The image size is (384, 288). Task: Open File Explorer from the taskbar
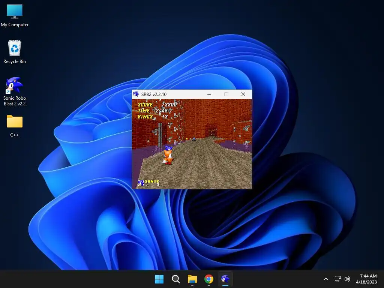tap(192, 279)
